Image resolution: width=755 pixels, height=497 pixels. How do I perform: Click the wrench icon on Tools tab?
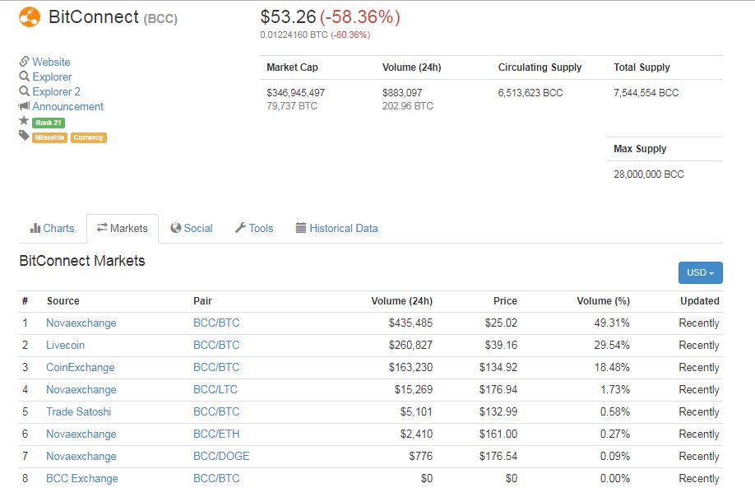point(240,227)
